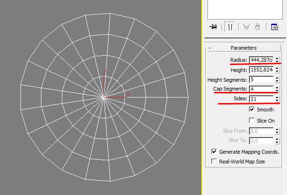Click the Pin Stack icon
This screenshot has height=195, width=287.
click(x=214, y=27)
